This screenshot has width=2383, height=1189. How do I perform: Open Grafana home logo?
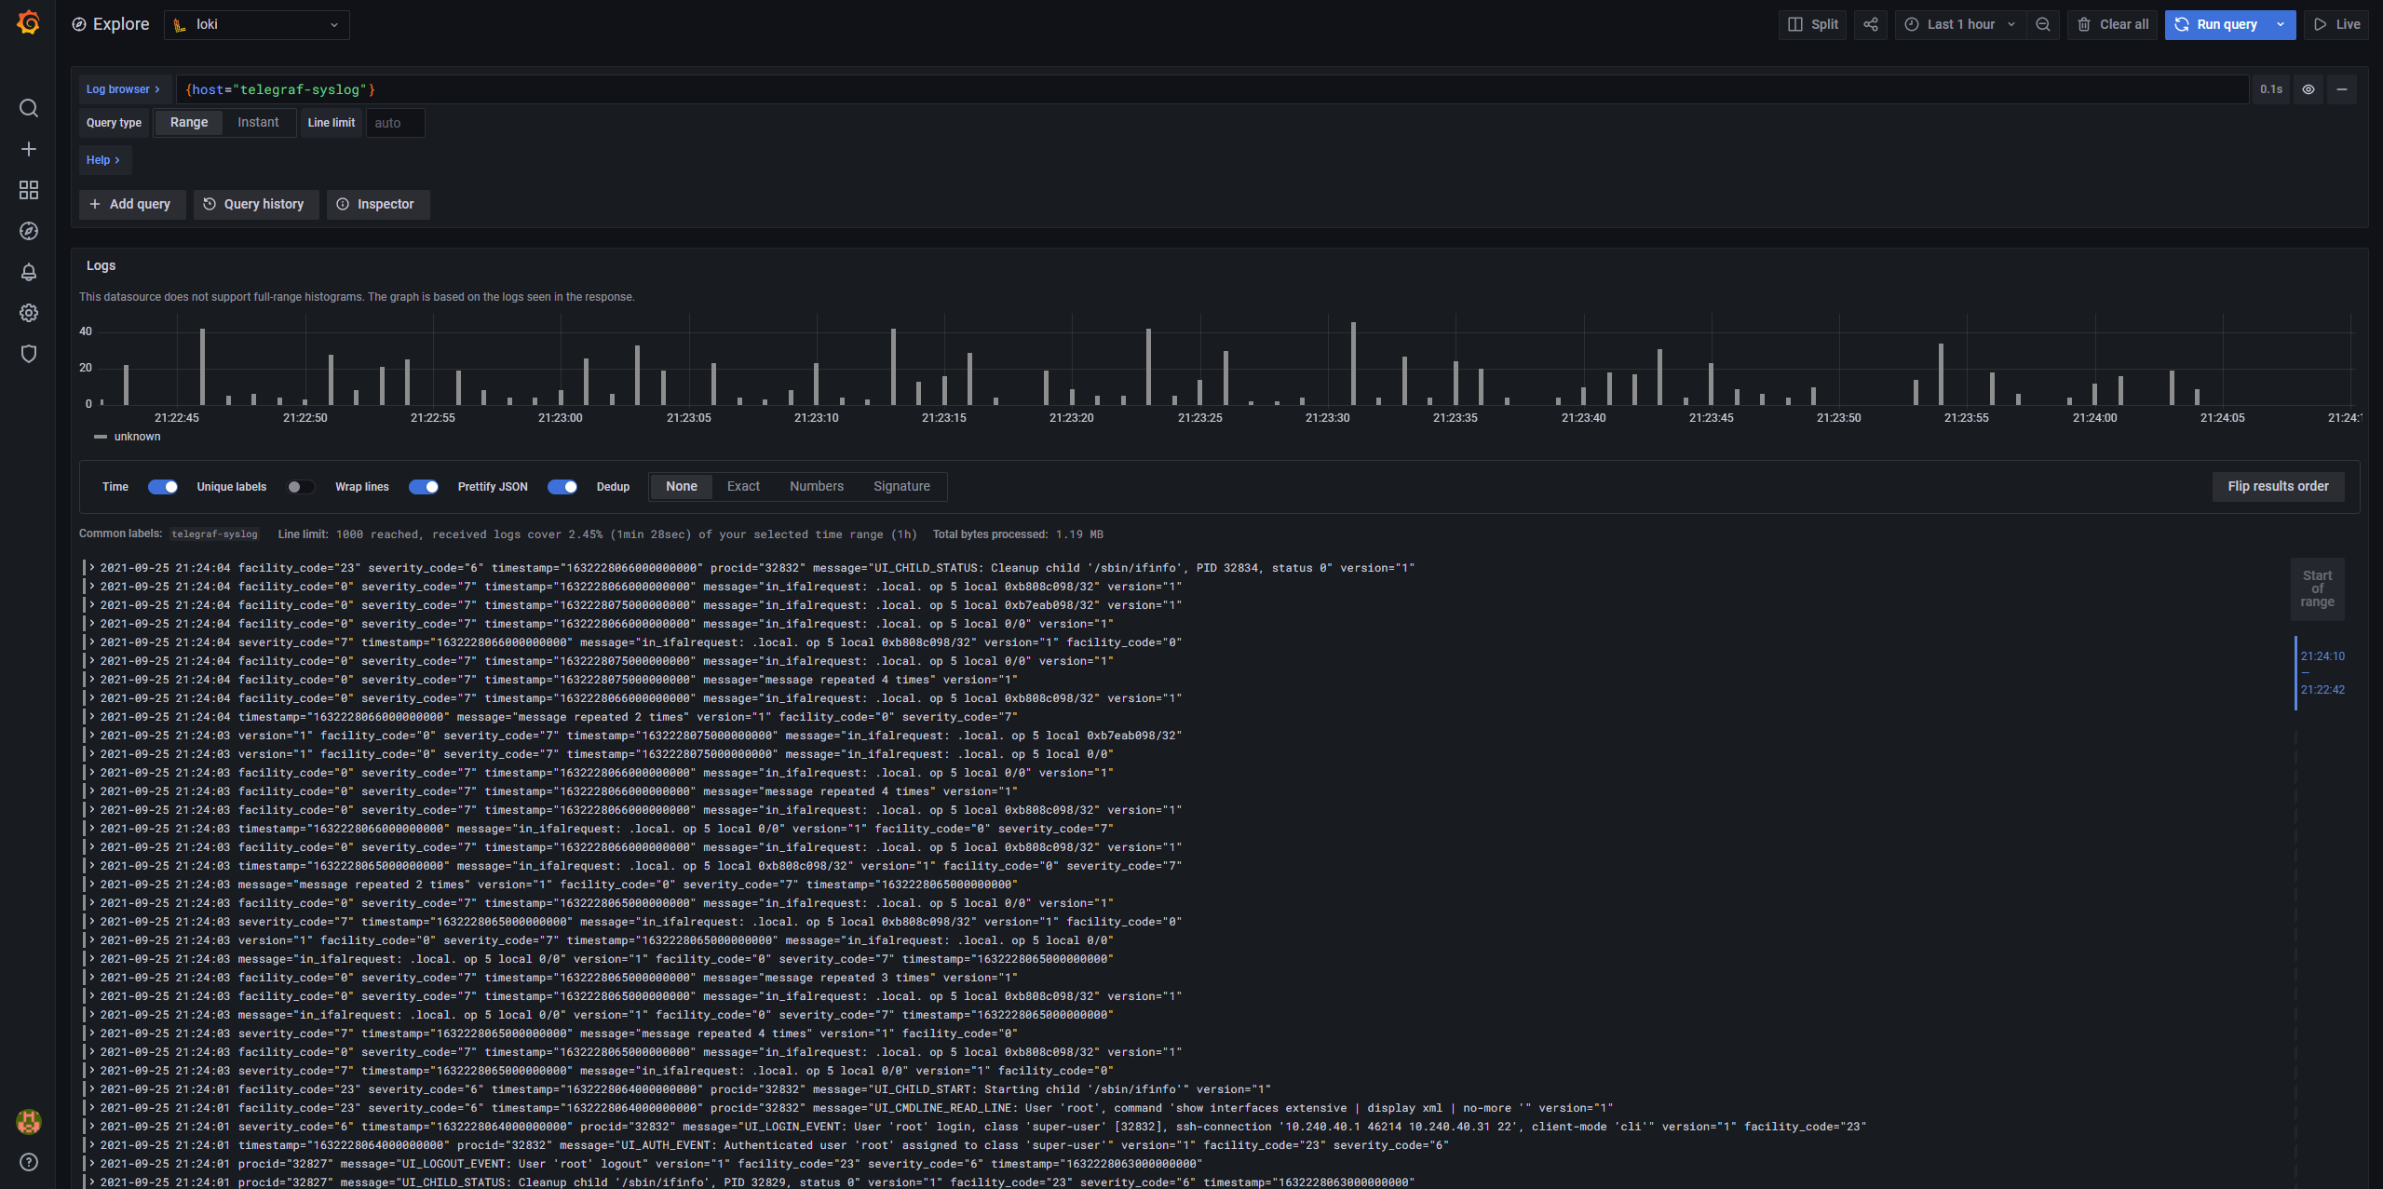[28, 22]
